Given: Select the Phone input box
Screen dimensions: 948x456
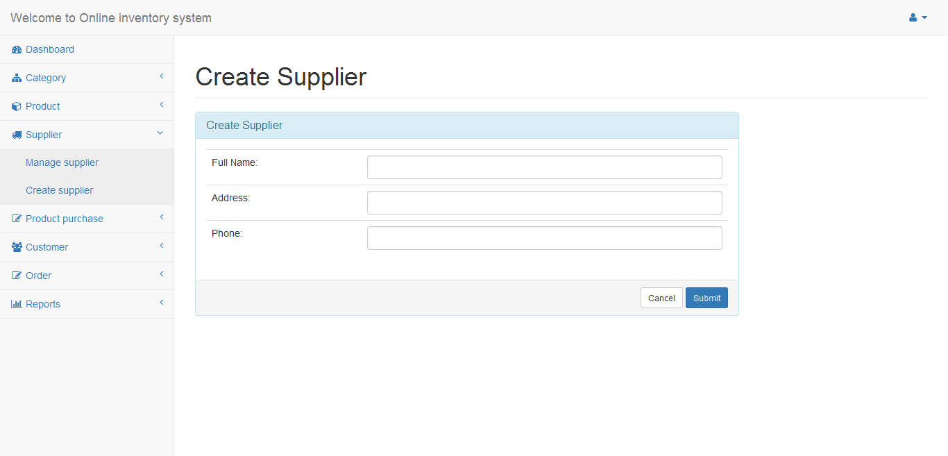Looking at the screenshot, I should [x=544, y=238].
